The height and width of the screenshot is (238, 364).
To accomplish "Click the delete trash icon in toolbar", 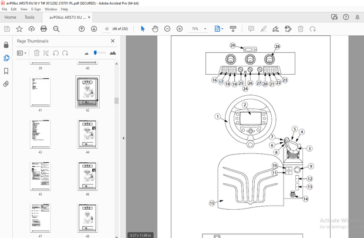I will pyautogui.click(x=301, y=29).
